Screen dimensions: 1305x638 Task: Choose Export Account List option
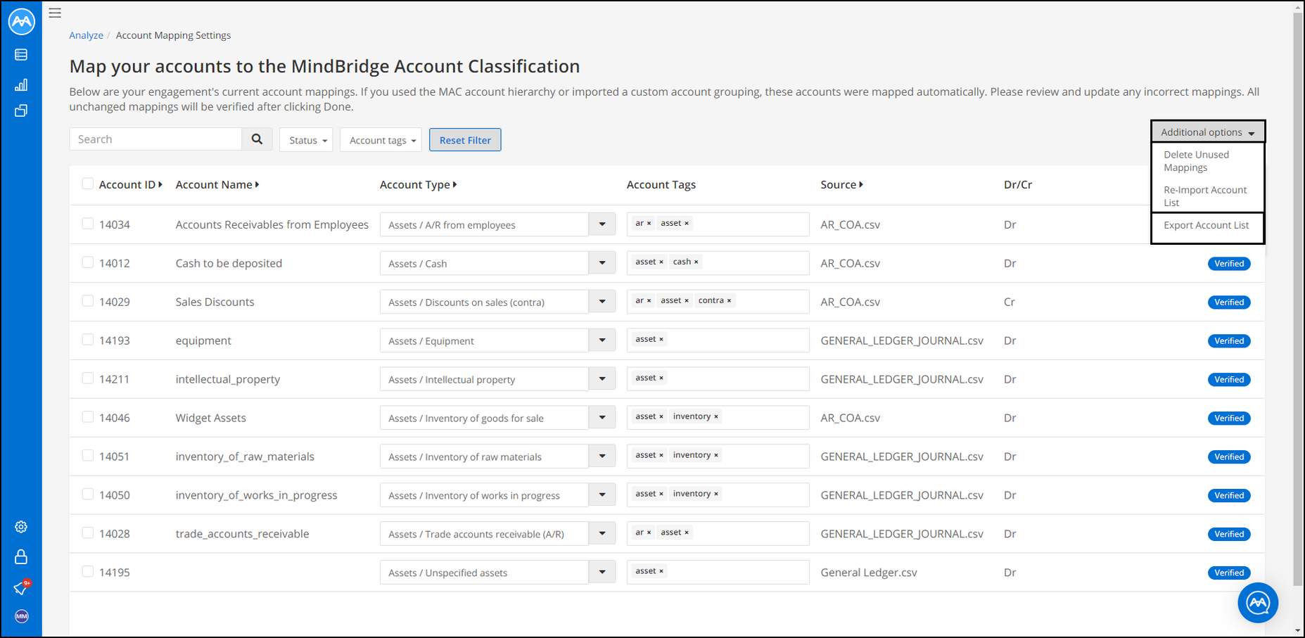(x=1206, y=225)
